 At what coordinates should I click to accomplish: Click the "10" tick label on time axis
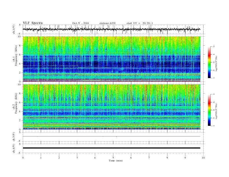pos(203,158)
